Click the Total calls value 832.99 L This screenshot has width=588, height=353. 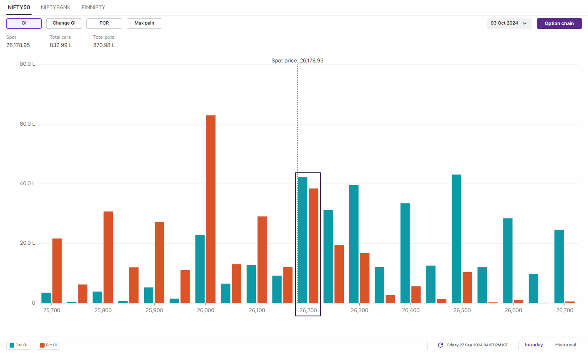61,45
